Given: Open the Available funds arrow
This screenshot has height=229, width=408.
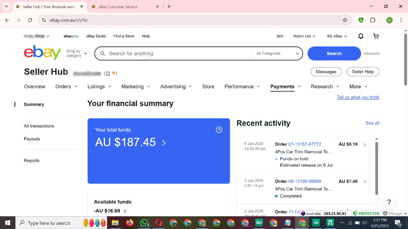Looking at the screenshot, I should tap(125, 211).
